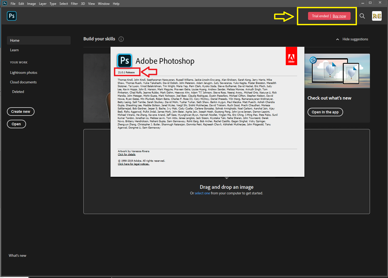This screenshot has width=388, height=278.
Task: Minimize the Photoshop window
Action: tap(363, 3)
